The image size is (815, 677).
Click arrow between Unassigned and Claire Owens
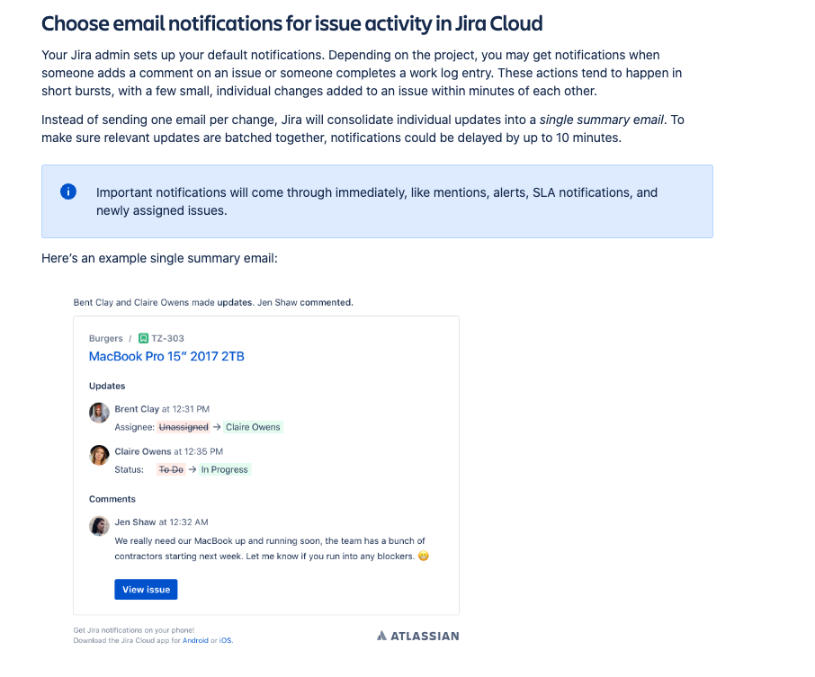tap(217, 427)
